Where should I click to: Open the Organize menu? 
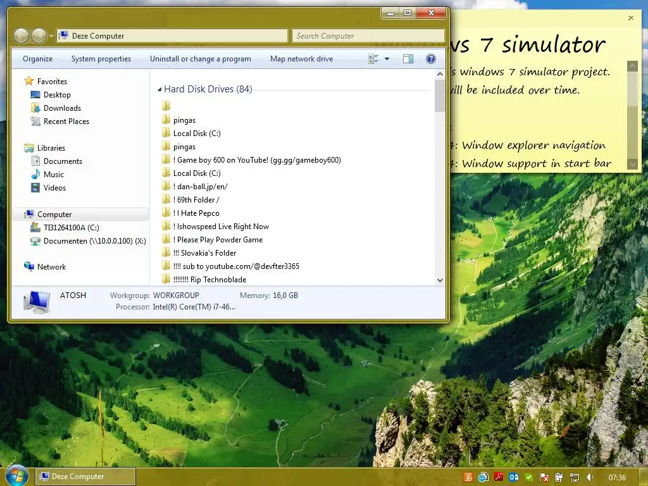point(37,59)
